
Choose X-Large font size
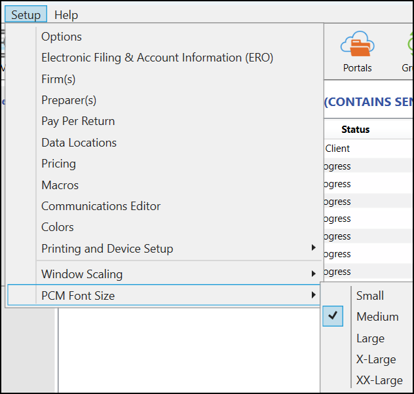click(x=376, y=359)
